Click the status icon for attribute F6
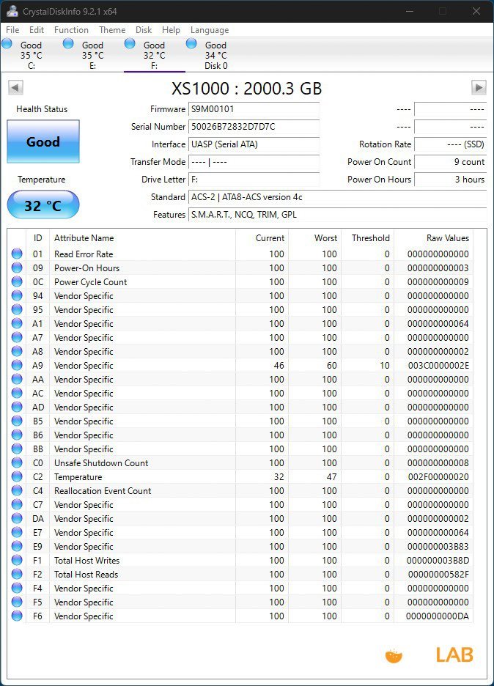The width and height of the screenshot is (494, 686). pyautogui.click(x=17, y=616)
